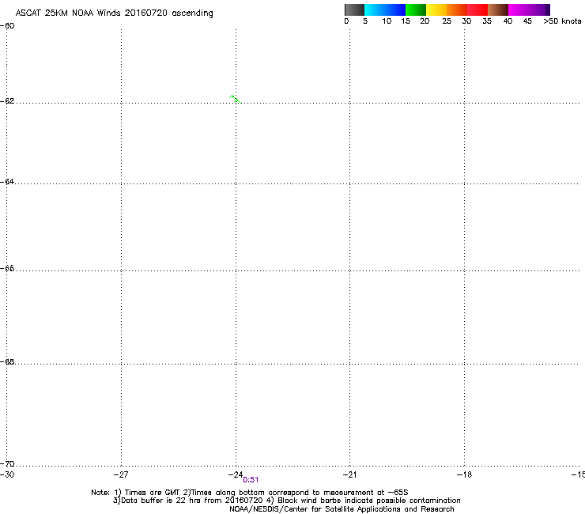Click the -68 latitude axis label

pyautogui.click(x=7, y=362)
